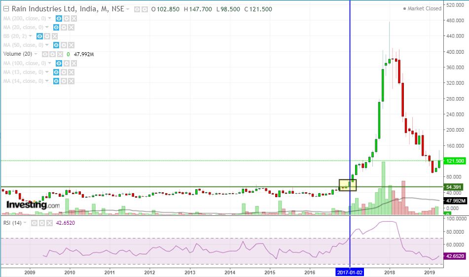Screen dimensions: 469x277
Task: Open settings gear for MA (13, close, 0)
Action: point(64,72)
